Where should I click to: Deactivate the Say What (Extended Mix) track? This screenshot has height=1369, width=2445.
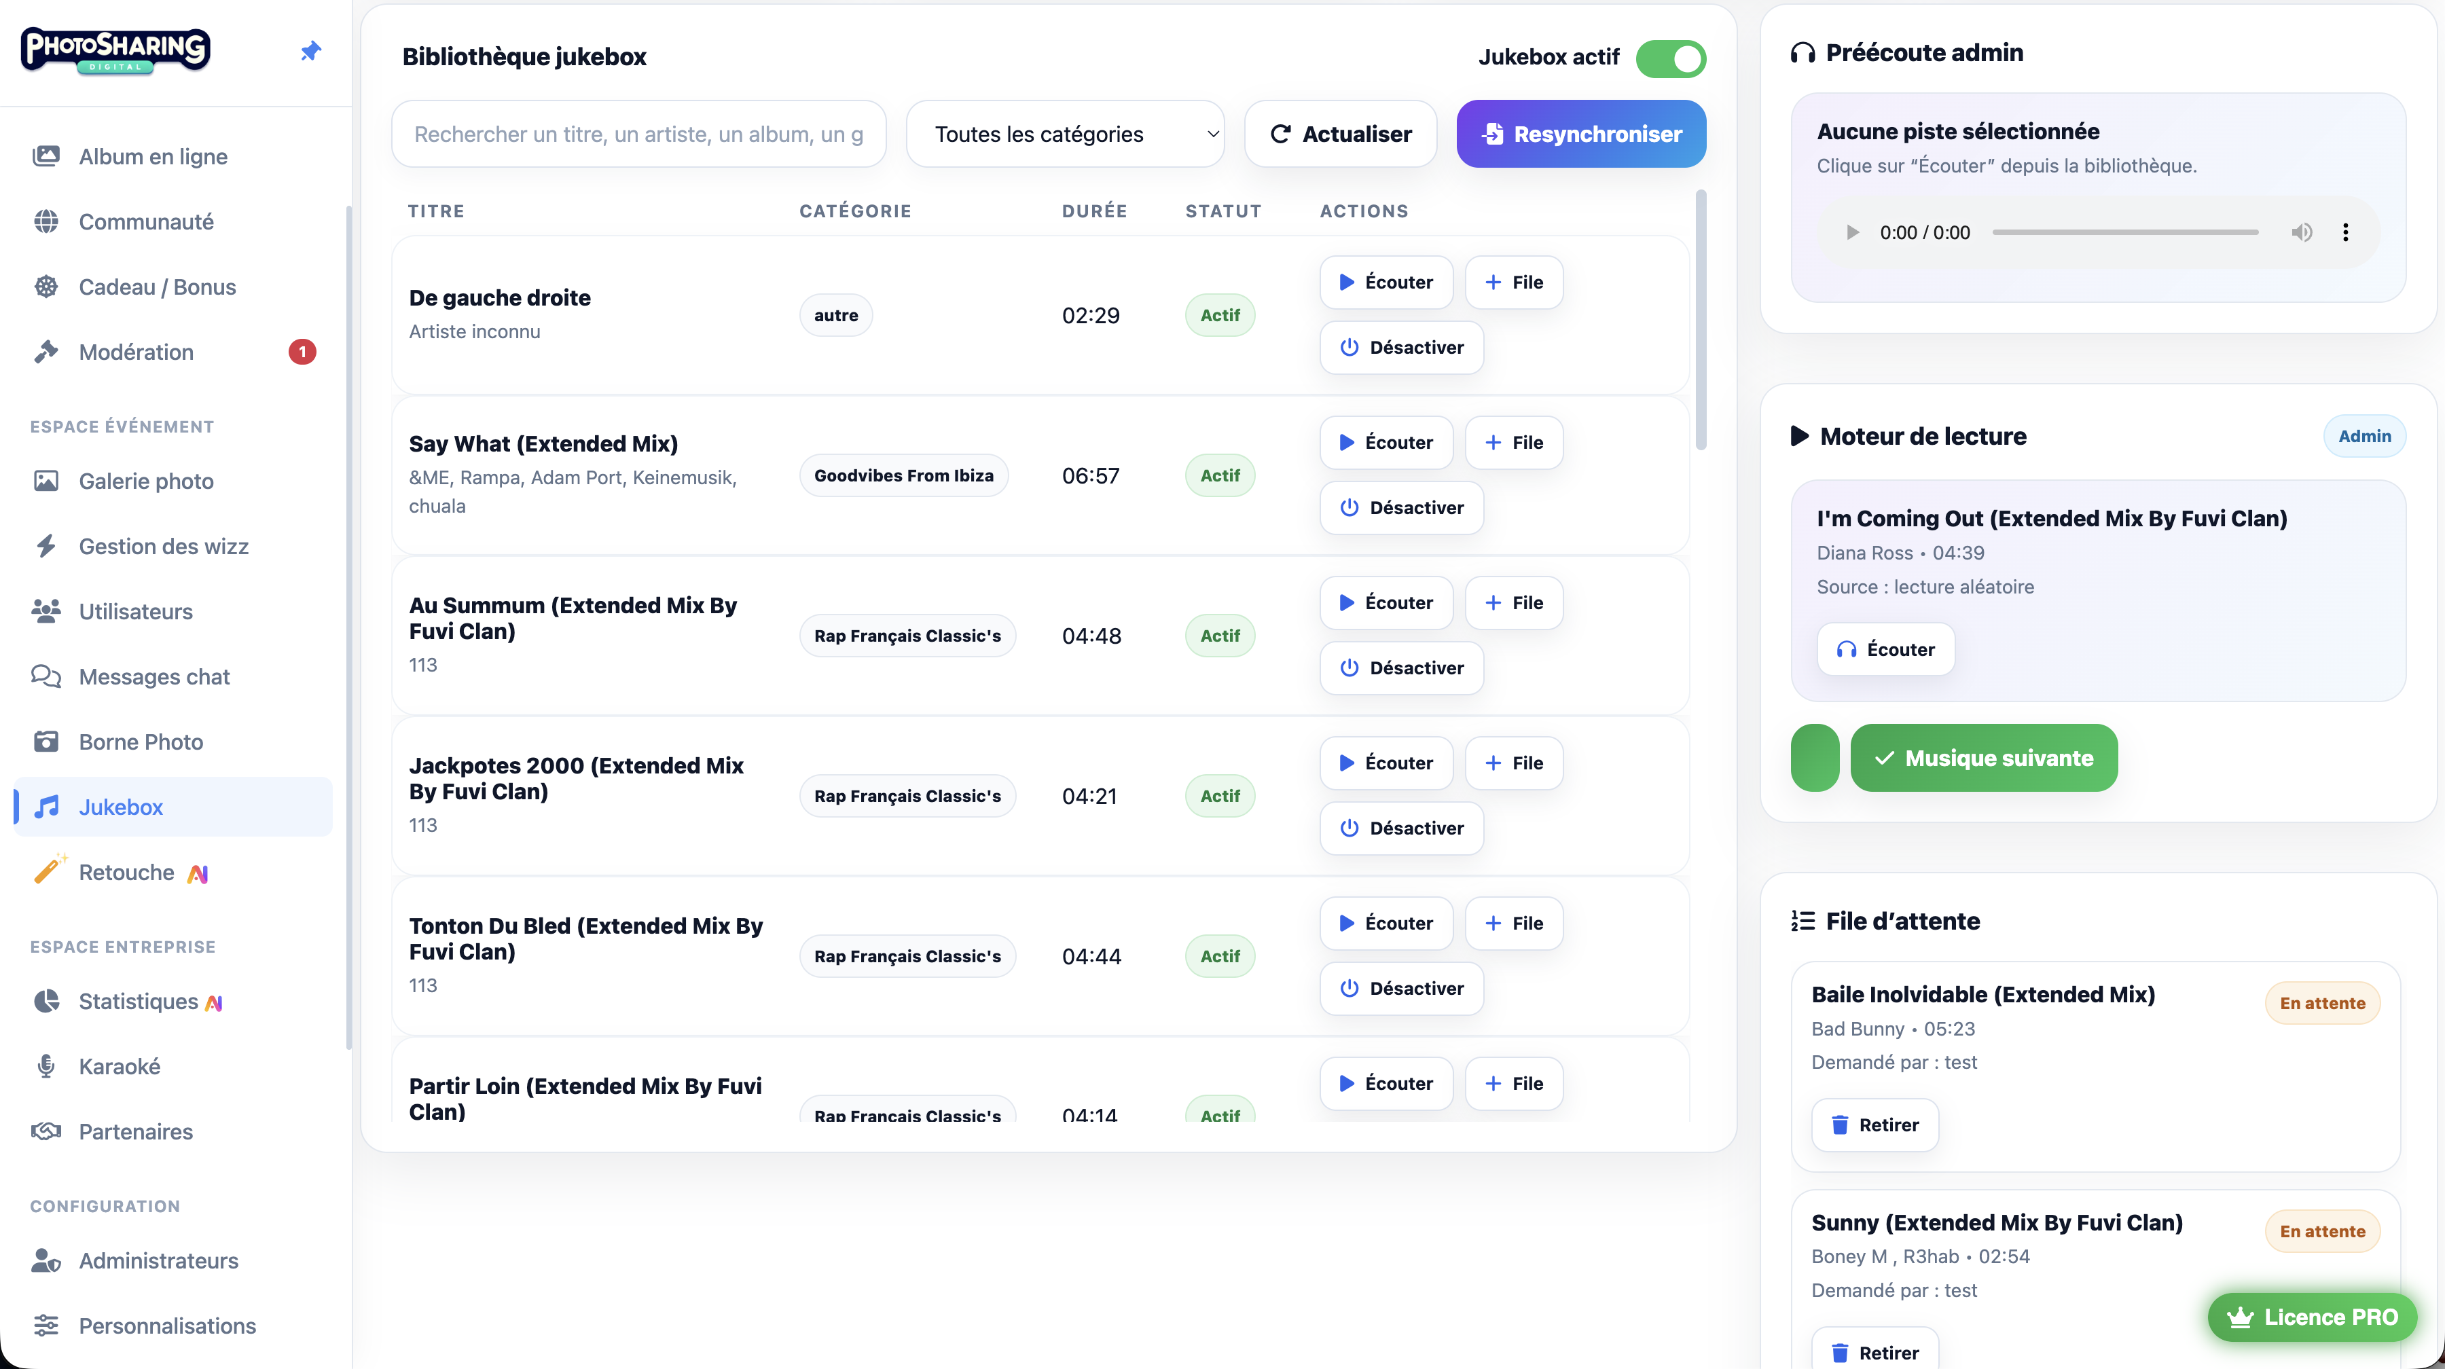pos(1401,507)
